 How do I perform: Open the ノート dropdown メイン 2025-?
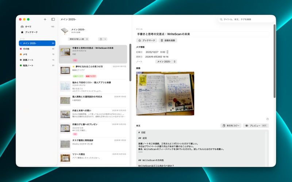point(166,62)
